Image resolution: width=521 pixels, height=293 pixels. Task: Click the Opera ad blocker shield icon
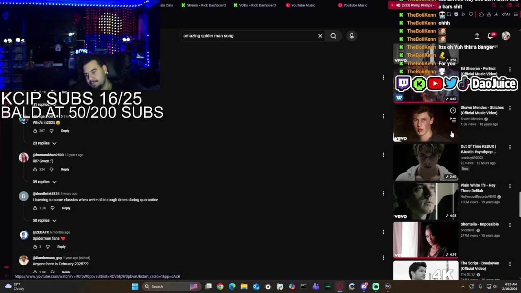456,14
